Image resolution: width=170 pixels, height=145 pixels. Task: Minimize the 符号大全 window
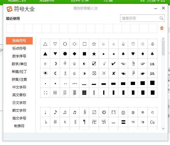click(x=156, y=9)
